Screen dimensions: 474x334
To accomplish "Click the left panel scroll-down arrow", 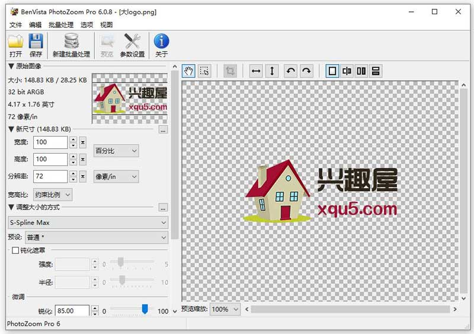I will (175, 311).
